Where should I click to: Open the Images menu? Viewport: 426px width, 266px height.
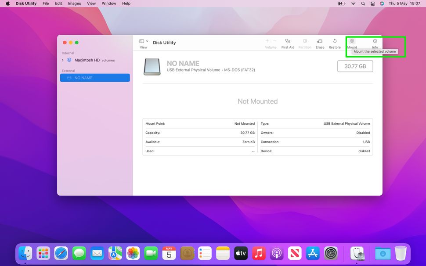pyautogui.click(x=74, y=4)
